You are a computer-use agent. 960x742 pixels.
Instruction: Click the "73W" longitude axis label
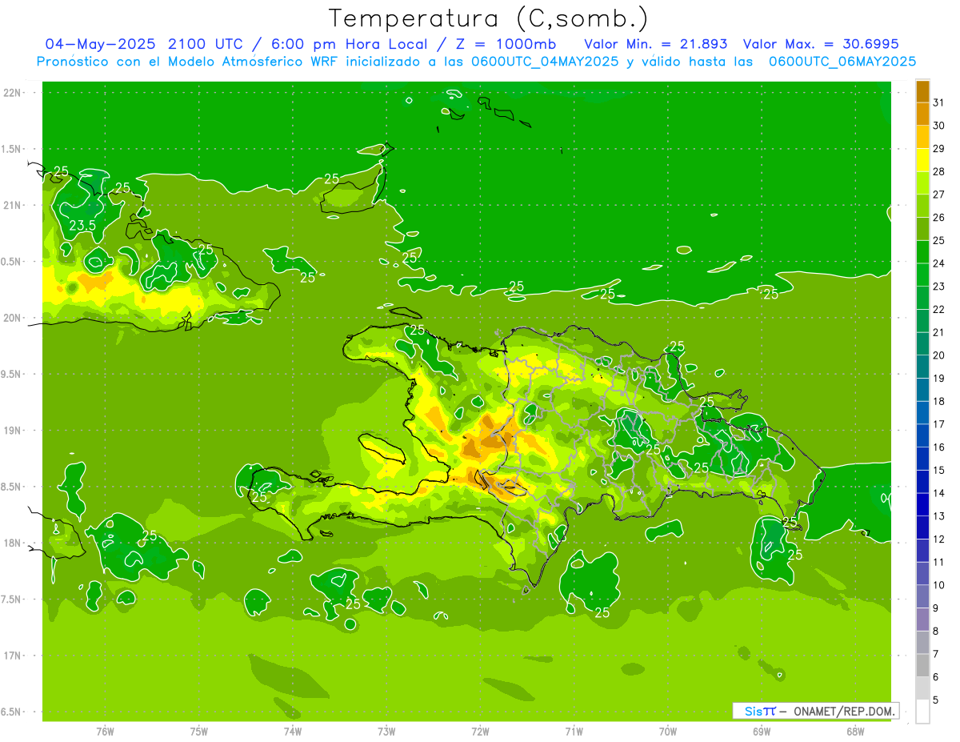[x=386, y=732]
